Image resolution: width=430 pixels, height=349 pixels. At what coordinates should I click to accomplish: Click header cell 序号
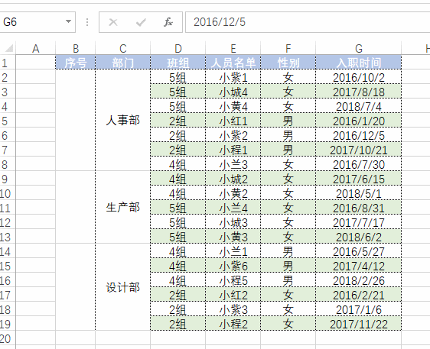[76, 63]
